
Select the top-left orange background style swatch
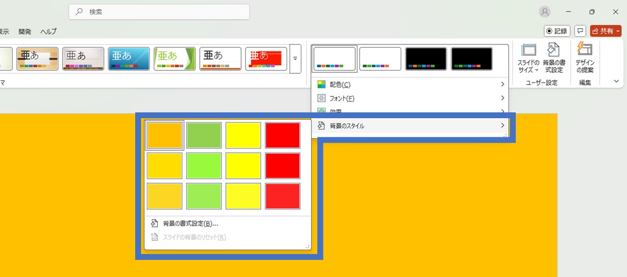[x=165, y=135]
